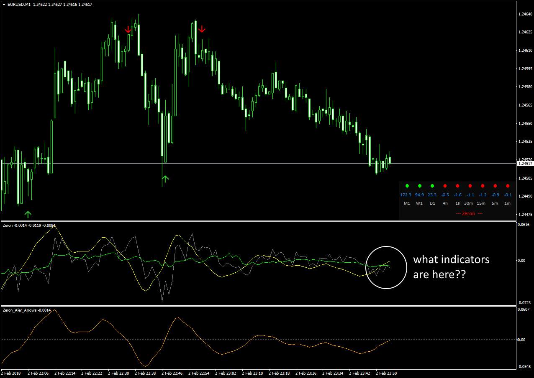This screenshot has width=534, height=378.
Task: Select the green up arrow near 22:06
Action: tap(28, 214)
